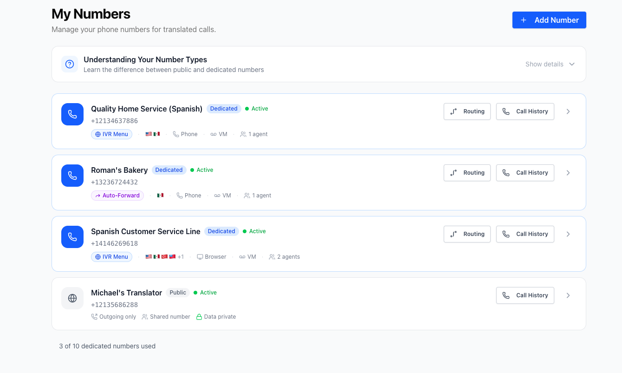
Task: View Call History for Michael's Translator
Action: pyautogui.click(x=525, y=295)
